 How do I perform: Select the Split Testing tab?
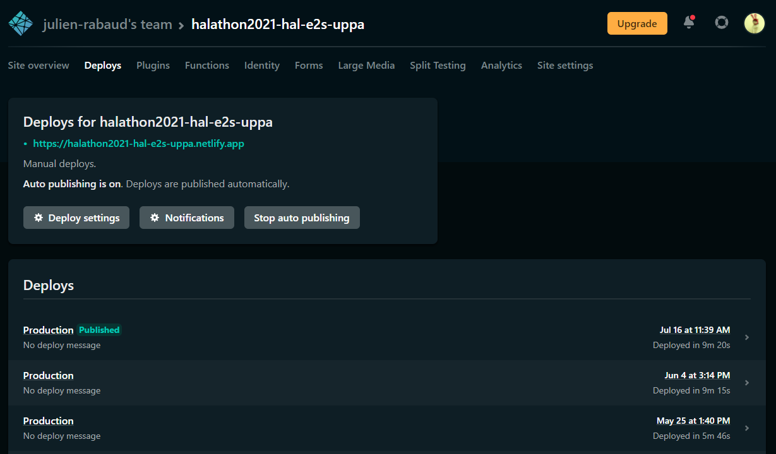click(438, 66)
